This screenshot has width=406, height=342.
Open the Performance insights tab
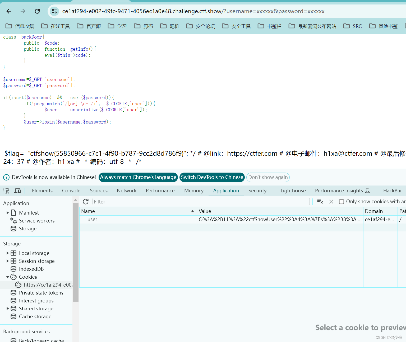click(x=342, y=191)
